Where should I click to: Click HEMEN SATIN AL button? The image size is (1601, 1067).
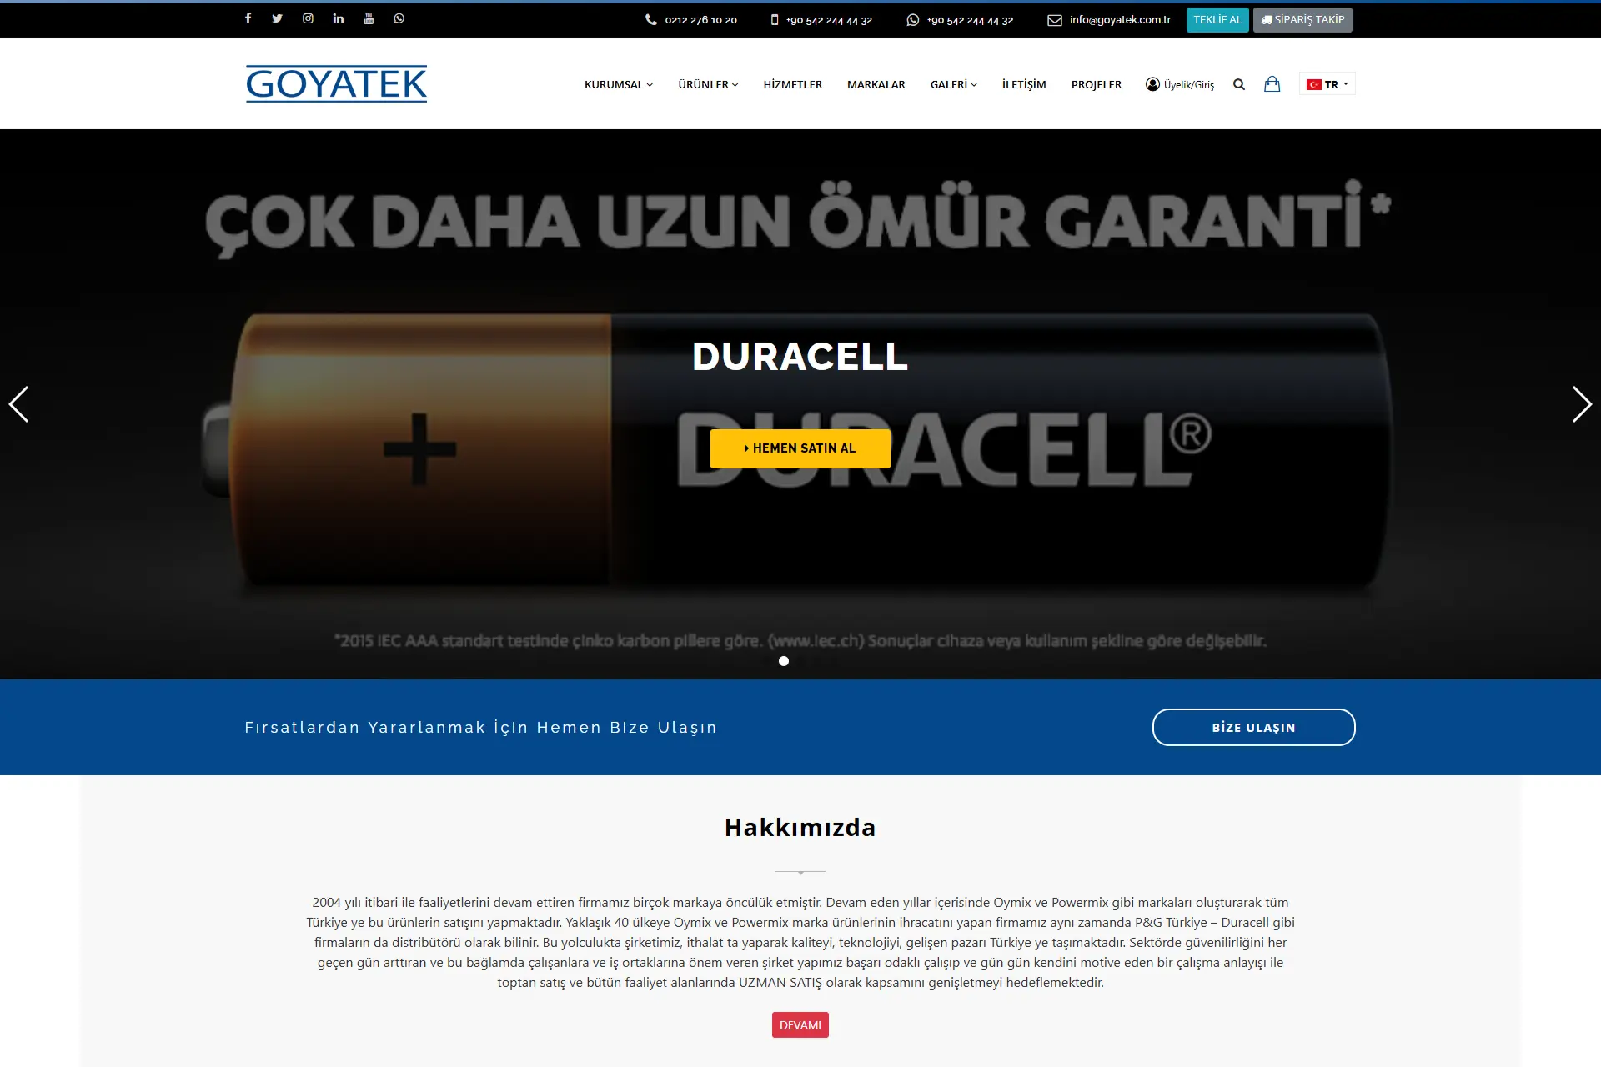coord(800,448)
